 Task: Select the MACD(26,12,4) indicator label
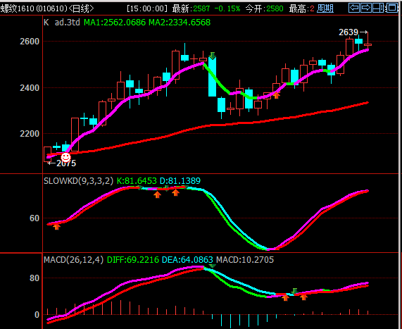74,260
